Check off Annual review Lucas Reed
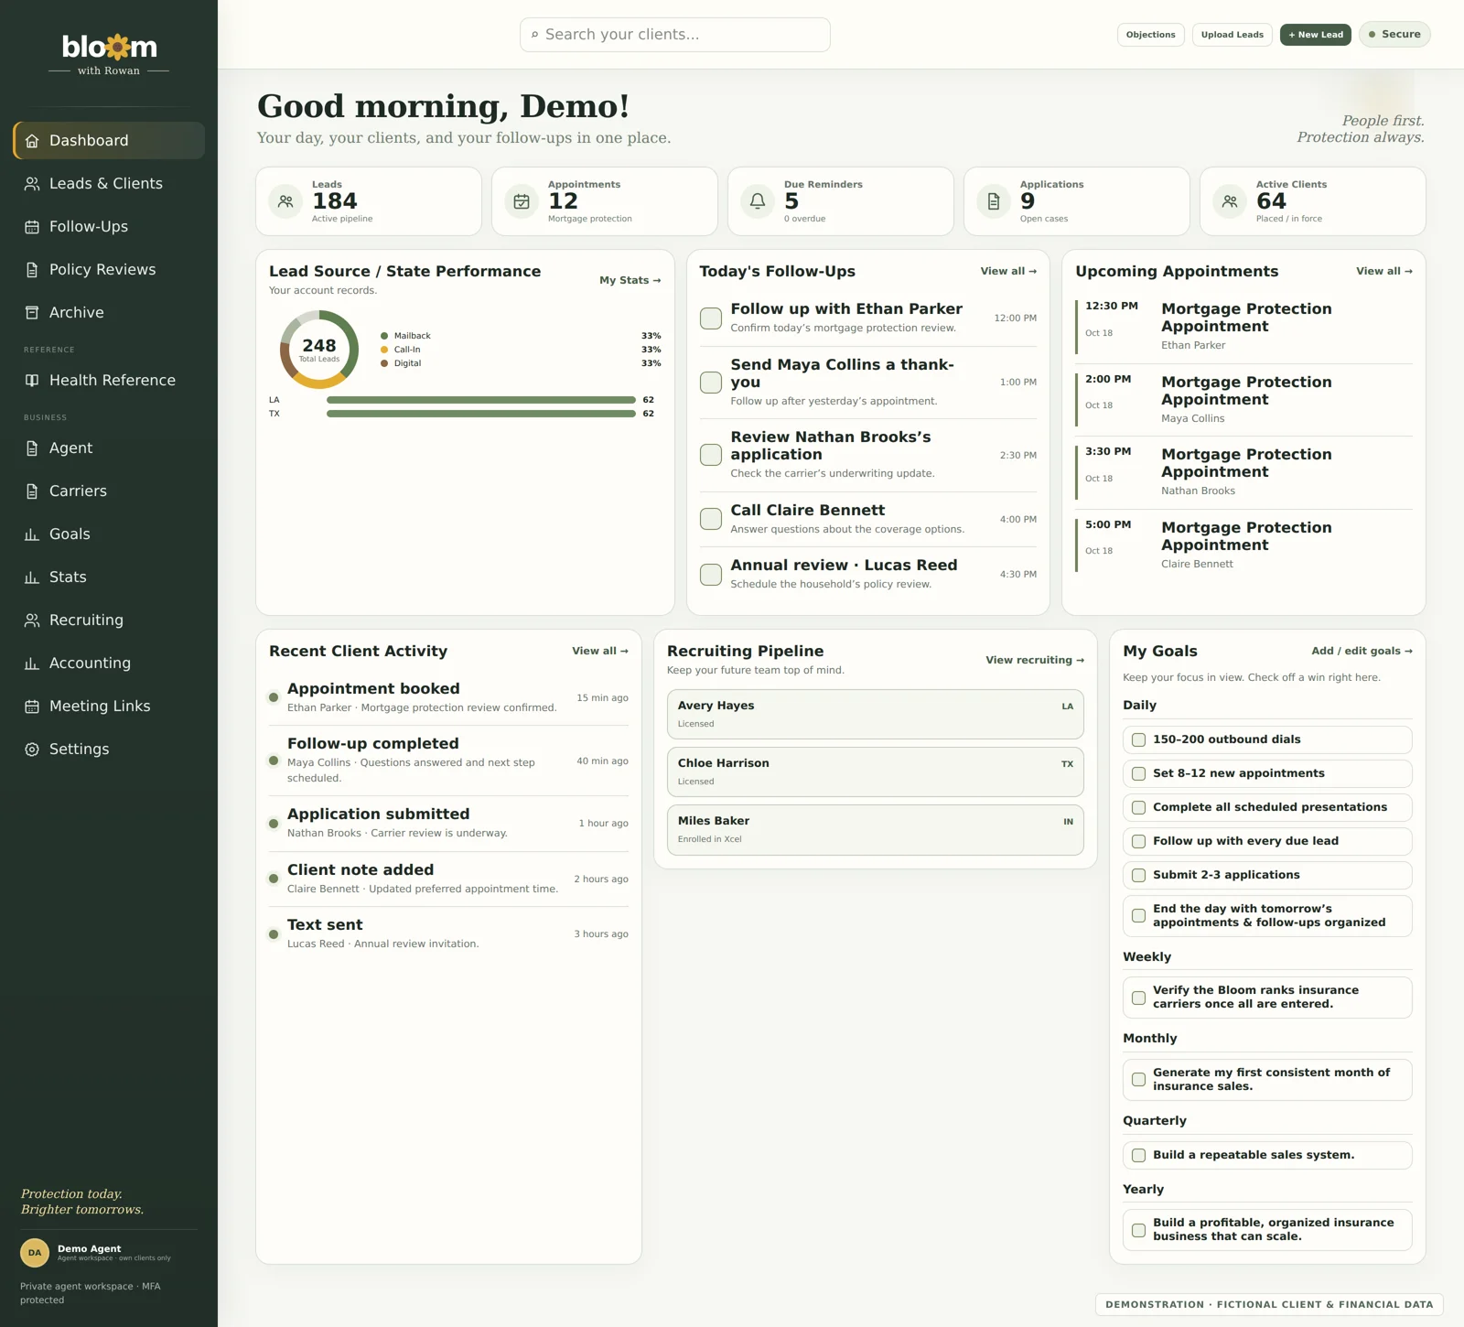 [711, 575]
